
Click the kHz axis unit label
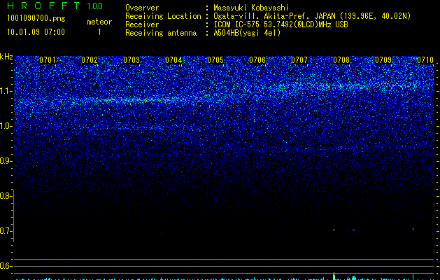(x=6, y=57)
